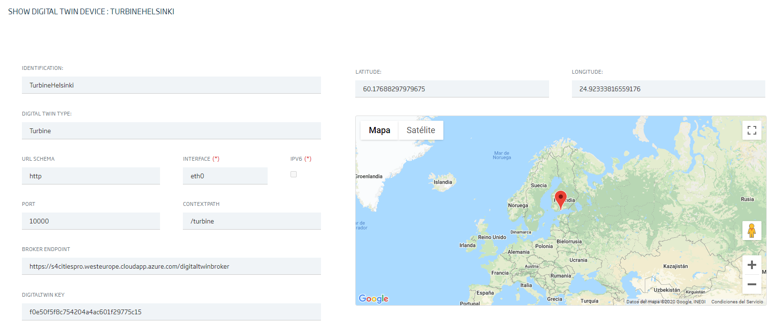Click the Longitude value field
This screenshot has height=329, width=781.
[668, 89]
